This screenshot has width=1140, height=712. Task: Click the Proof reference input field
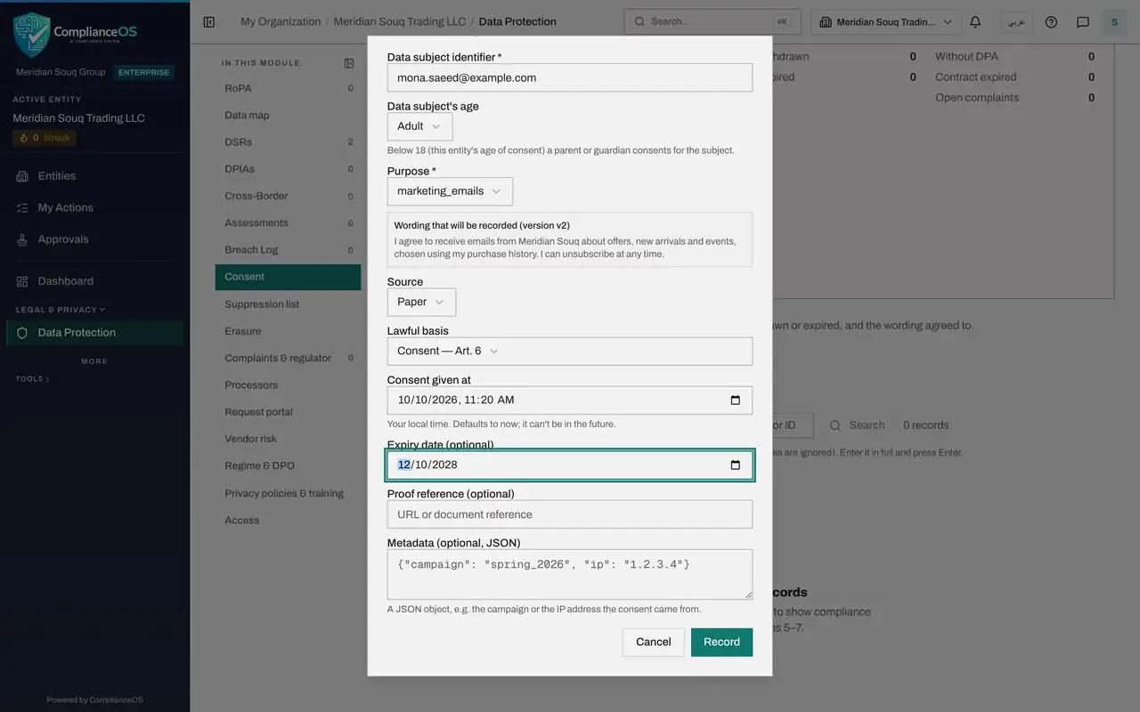[x=570, y=514]
